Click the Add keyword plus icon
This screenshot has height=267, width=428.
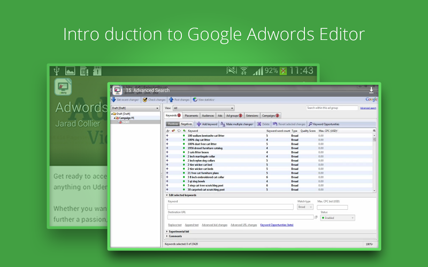coord(199,124)
